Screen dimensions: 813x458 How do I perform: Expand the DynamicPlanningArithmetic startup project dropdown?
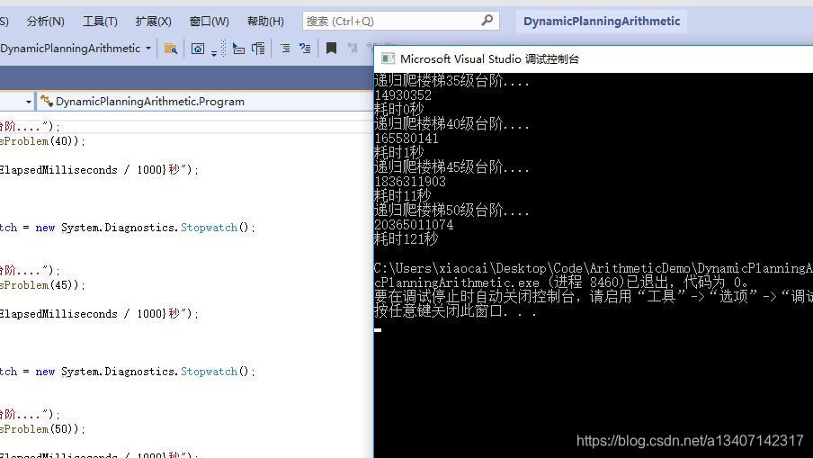click(148, 49)
